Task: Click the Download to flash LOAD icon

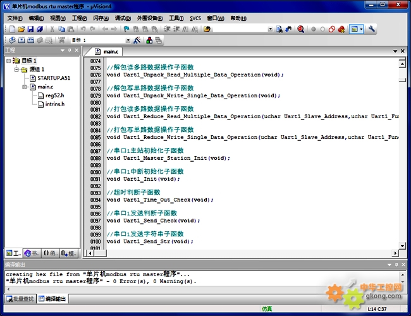Action: click(61, 40)
